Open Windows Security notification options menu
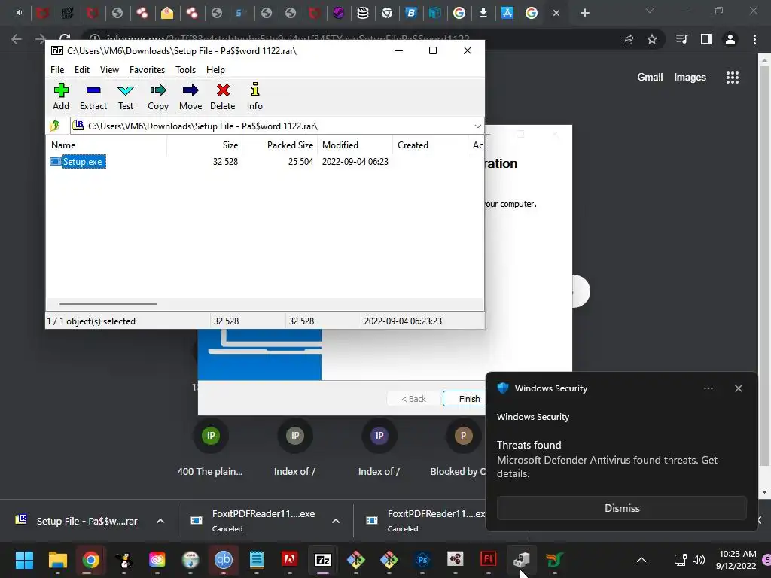The width and height of the screenshot is (771, 578). tap(708, 388)
